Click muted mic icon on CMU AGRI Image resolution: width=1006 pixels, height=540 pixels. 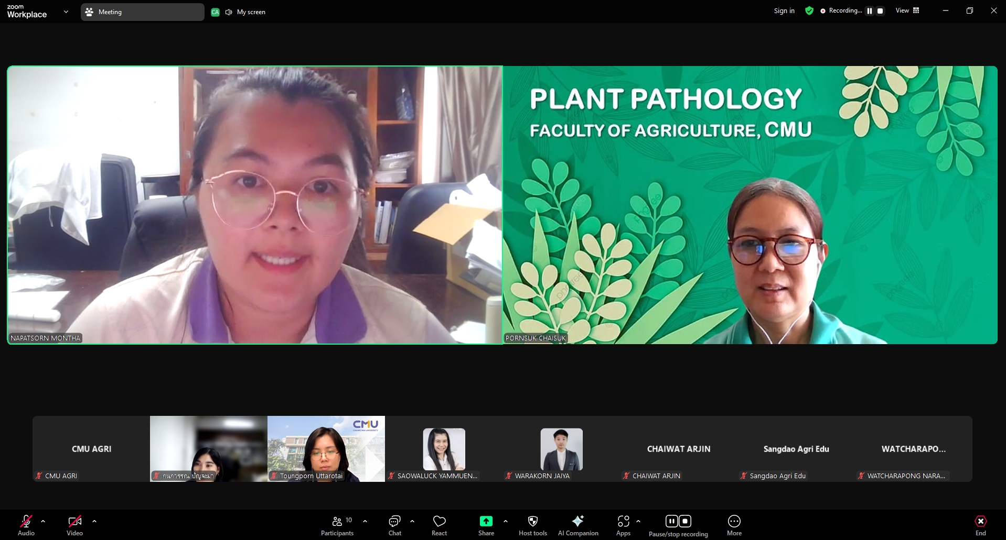point(39,476)
